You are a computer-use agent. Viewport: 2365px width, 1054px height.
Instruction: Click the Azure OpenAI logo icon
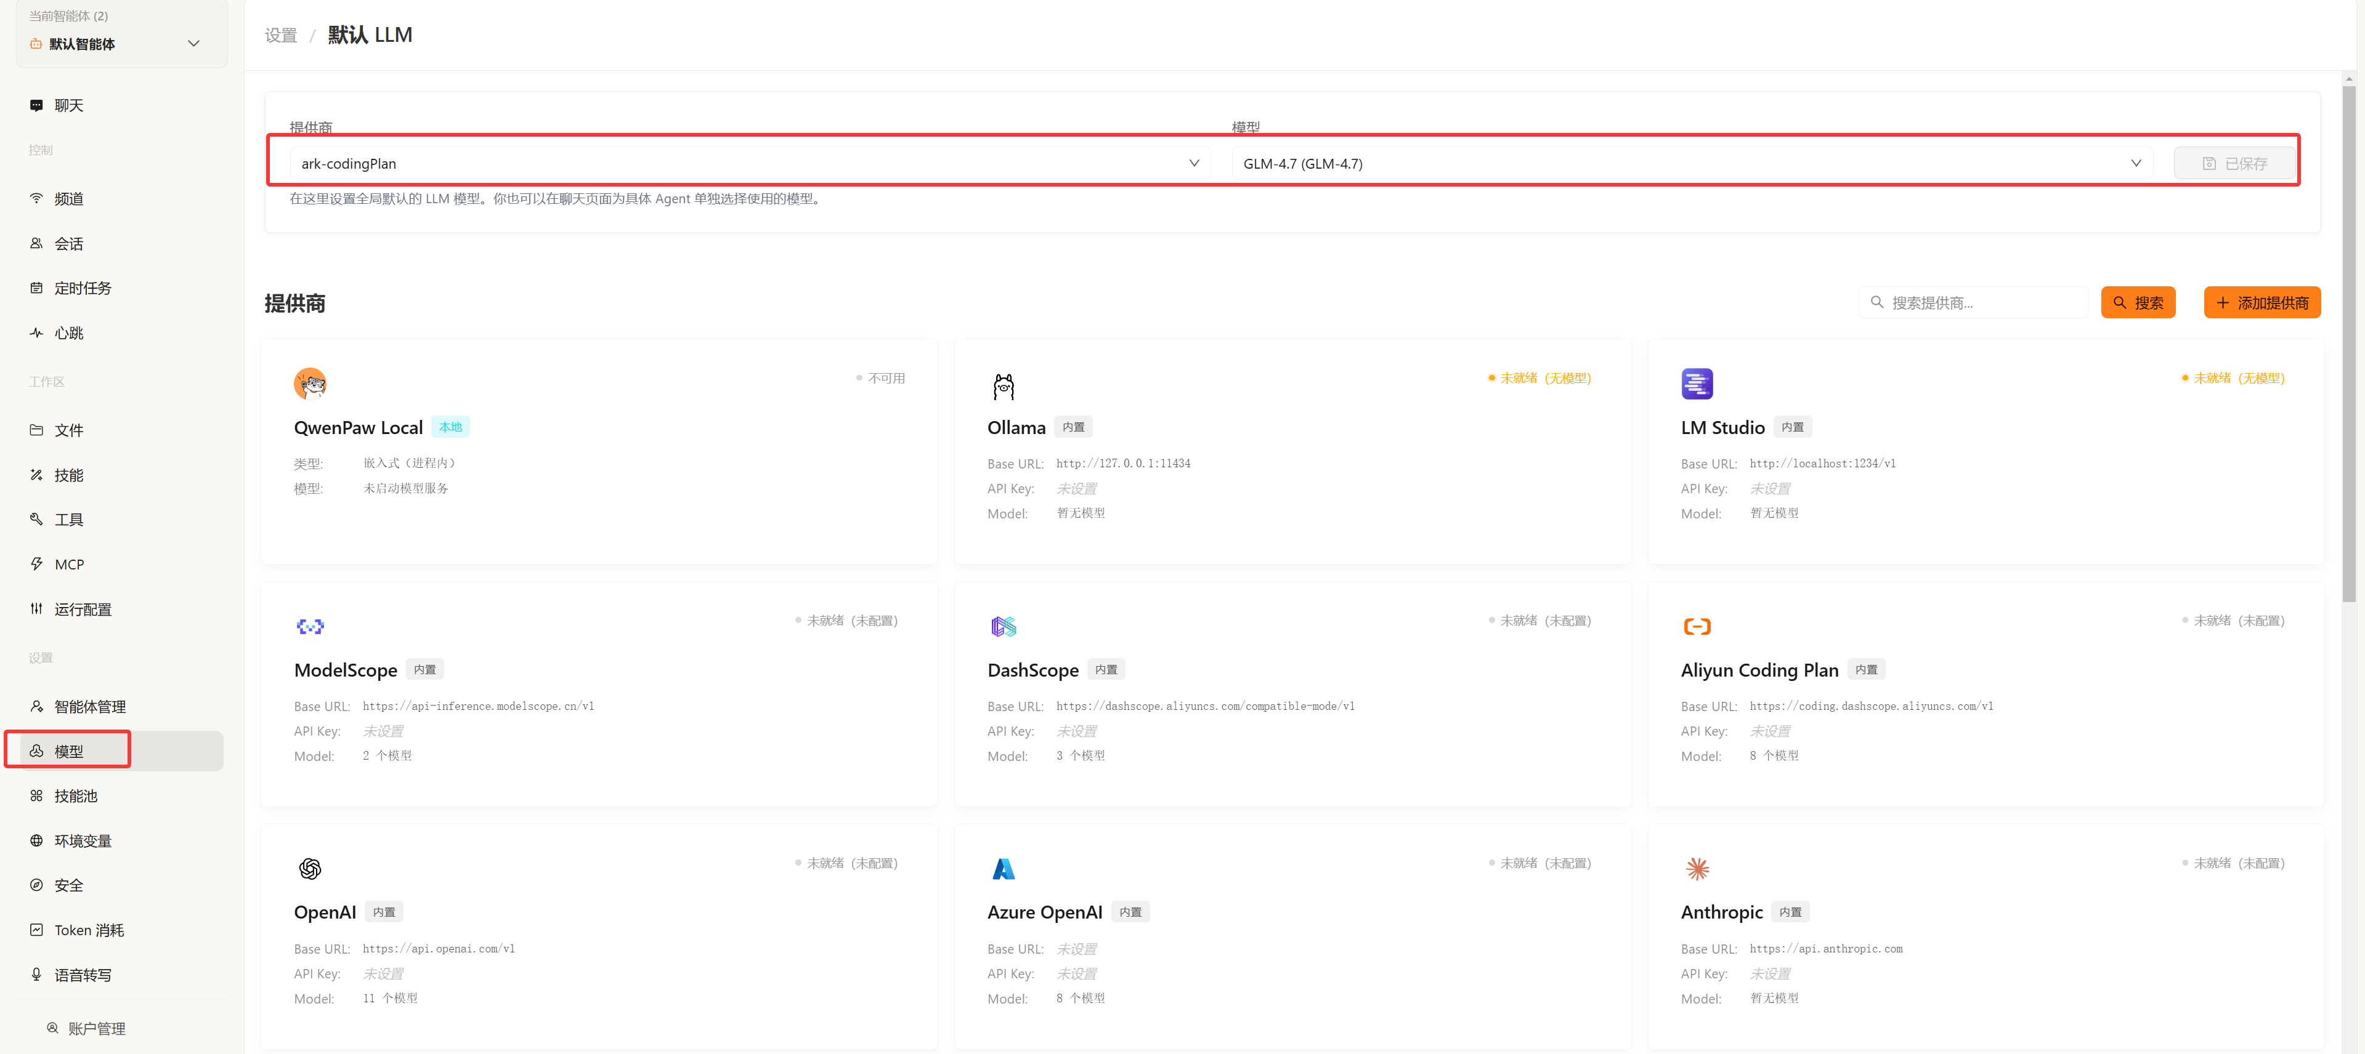point(1004,869)
